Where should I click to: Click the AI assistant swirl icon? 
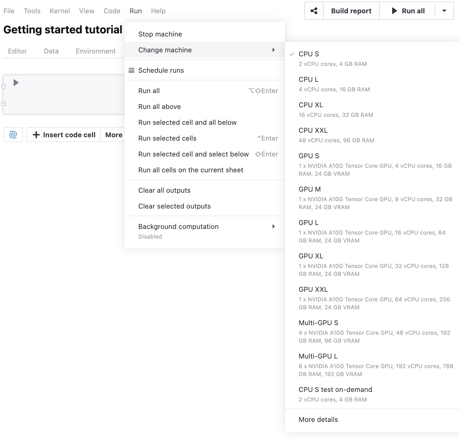pyautogui.click(x=13, y=135)
